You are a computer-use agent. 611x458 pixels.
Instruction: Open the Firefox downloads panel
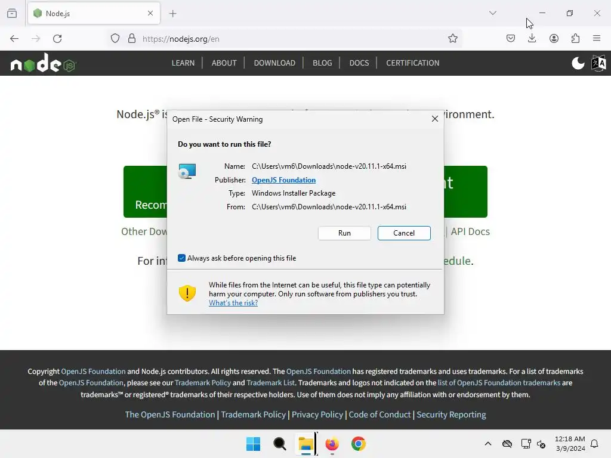[x=532, y=39]
